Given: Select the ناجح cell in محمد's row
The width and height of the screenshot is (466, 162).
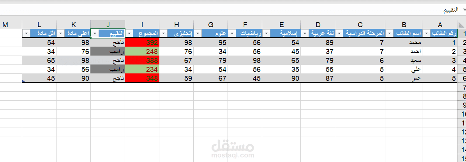Looking at the screenshot, I should (108, 43).
